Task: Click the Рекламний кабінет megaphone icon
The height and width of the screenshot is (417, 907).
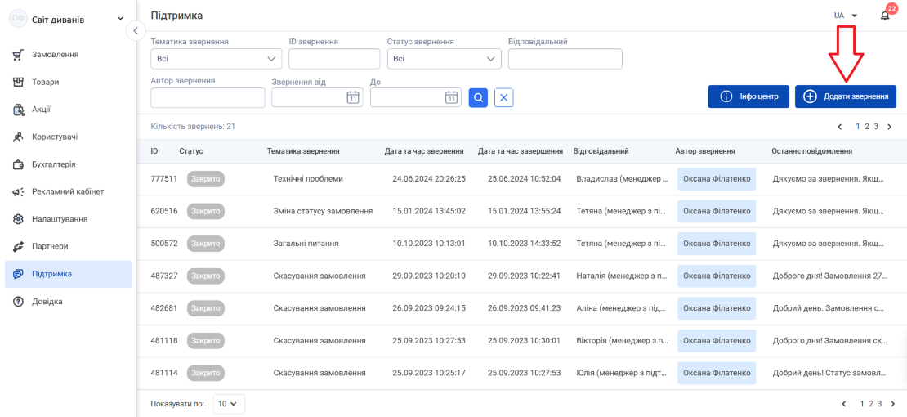Action: point(17,191)
